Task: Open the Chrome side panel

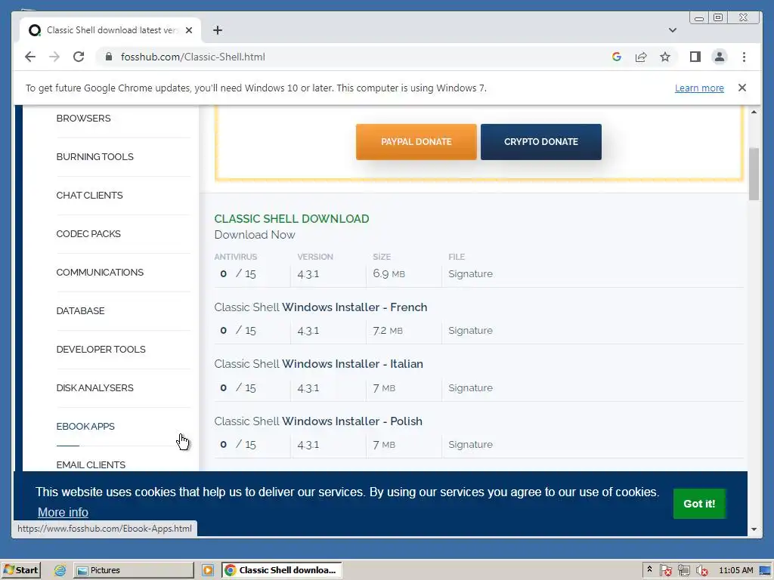Action: (x=695, y=57)
